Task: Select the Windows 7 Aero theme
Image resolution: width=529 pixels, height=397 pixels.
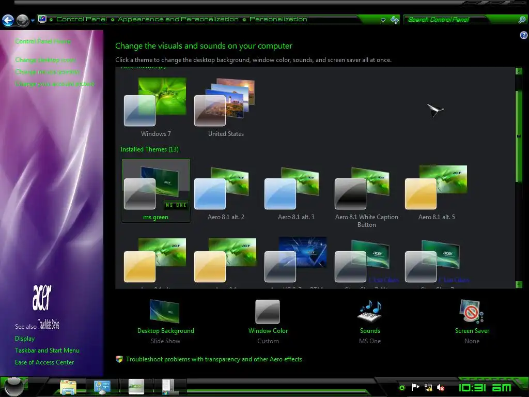Action: 155,108
